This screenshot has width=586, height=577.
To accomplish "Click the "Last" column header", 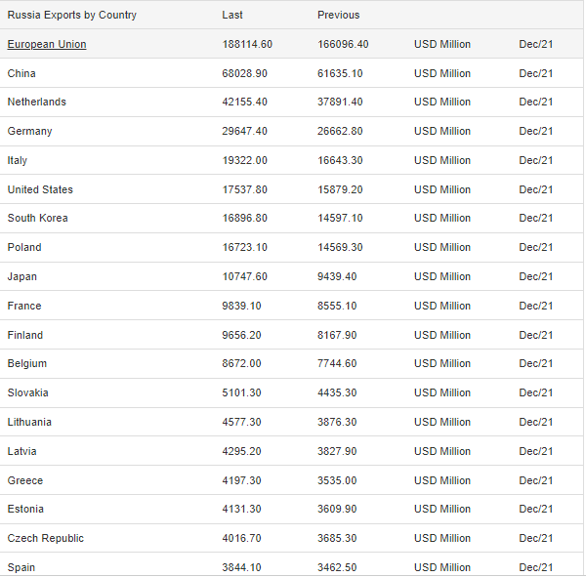I will [x=232, y=16].
